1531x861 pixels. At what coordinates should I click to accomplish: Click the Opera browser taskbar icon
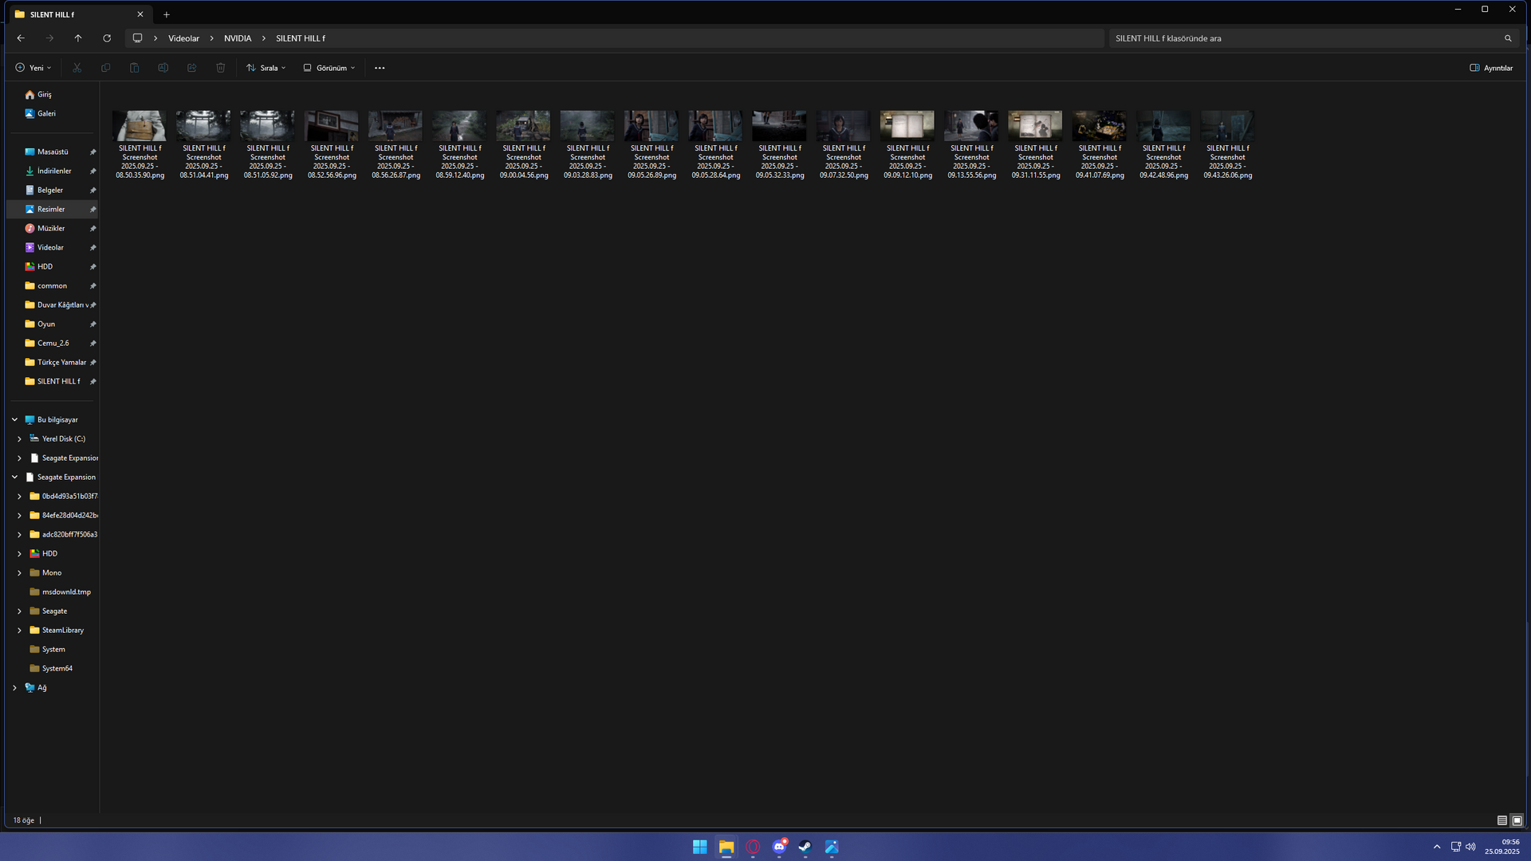(x=753, y=847)
